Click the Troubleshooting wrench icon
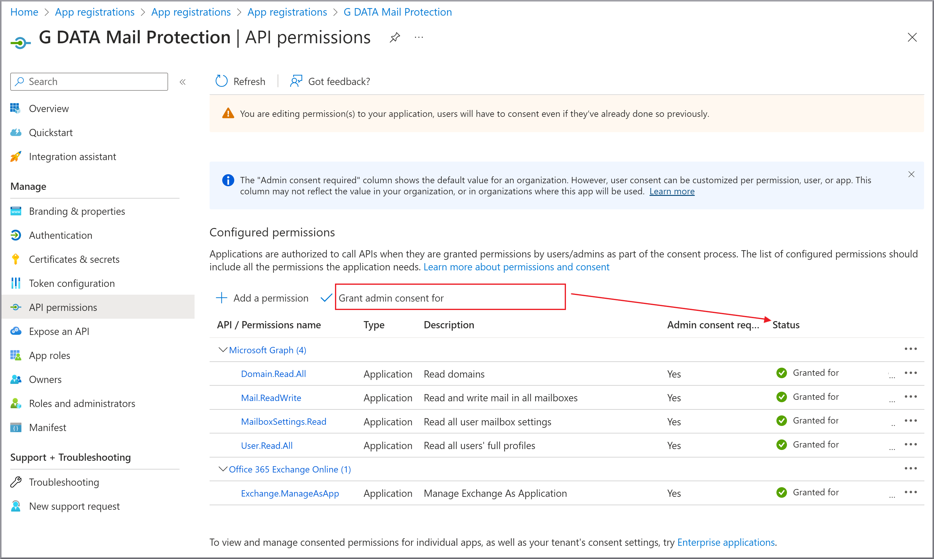This screenshot has width=934, height=559. [x=15, y=482]
